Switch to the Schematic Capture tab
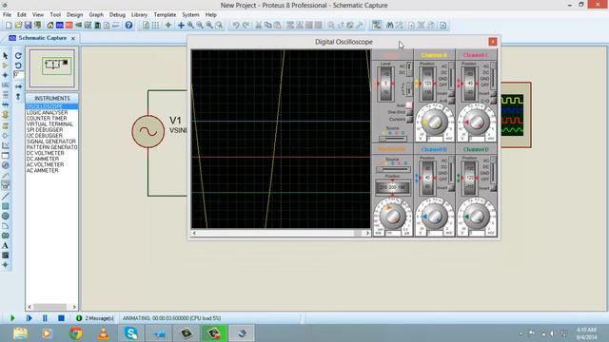This screenshot has width=609, height=342. coord(42,38)
